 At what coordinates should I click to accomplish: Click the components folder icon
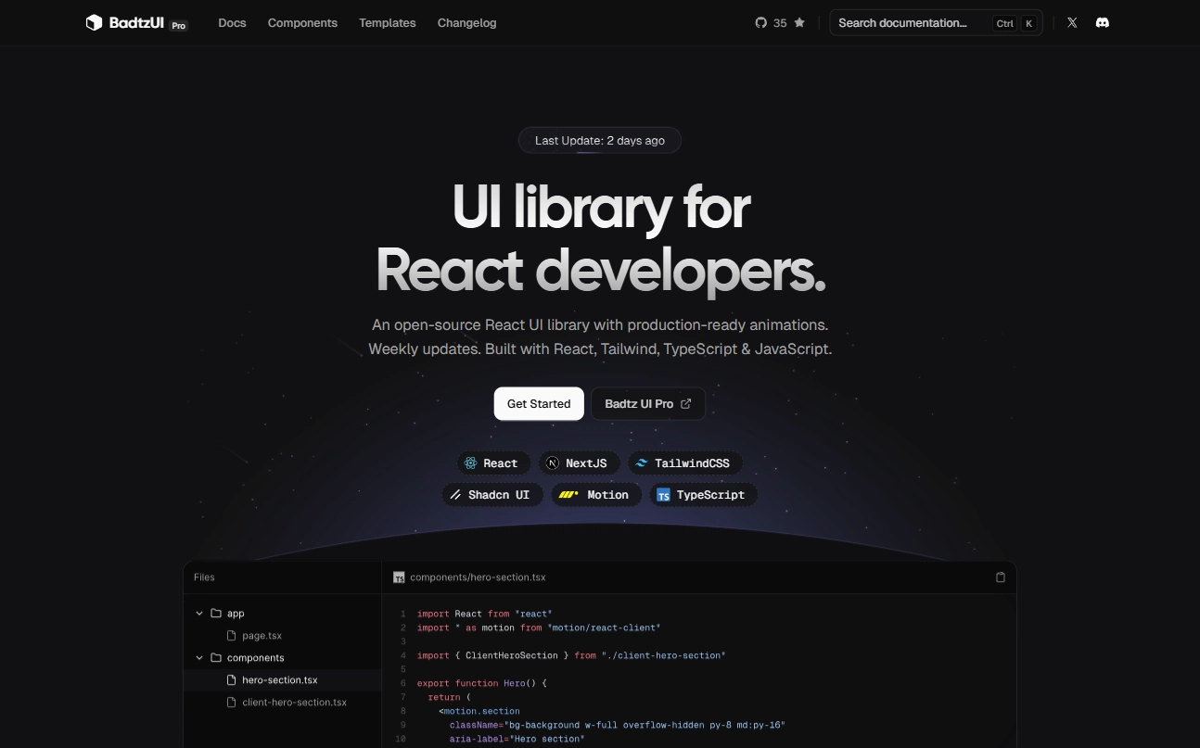(216, 658)
